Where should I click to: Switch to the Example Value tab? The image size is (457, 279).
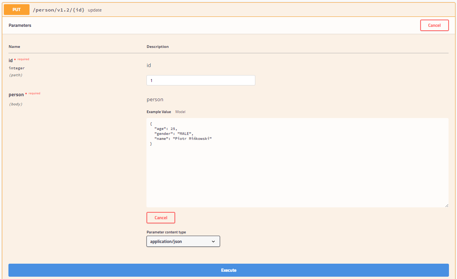159,112
